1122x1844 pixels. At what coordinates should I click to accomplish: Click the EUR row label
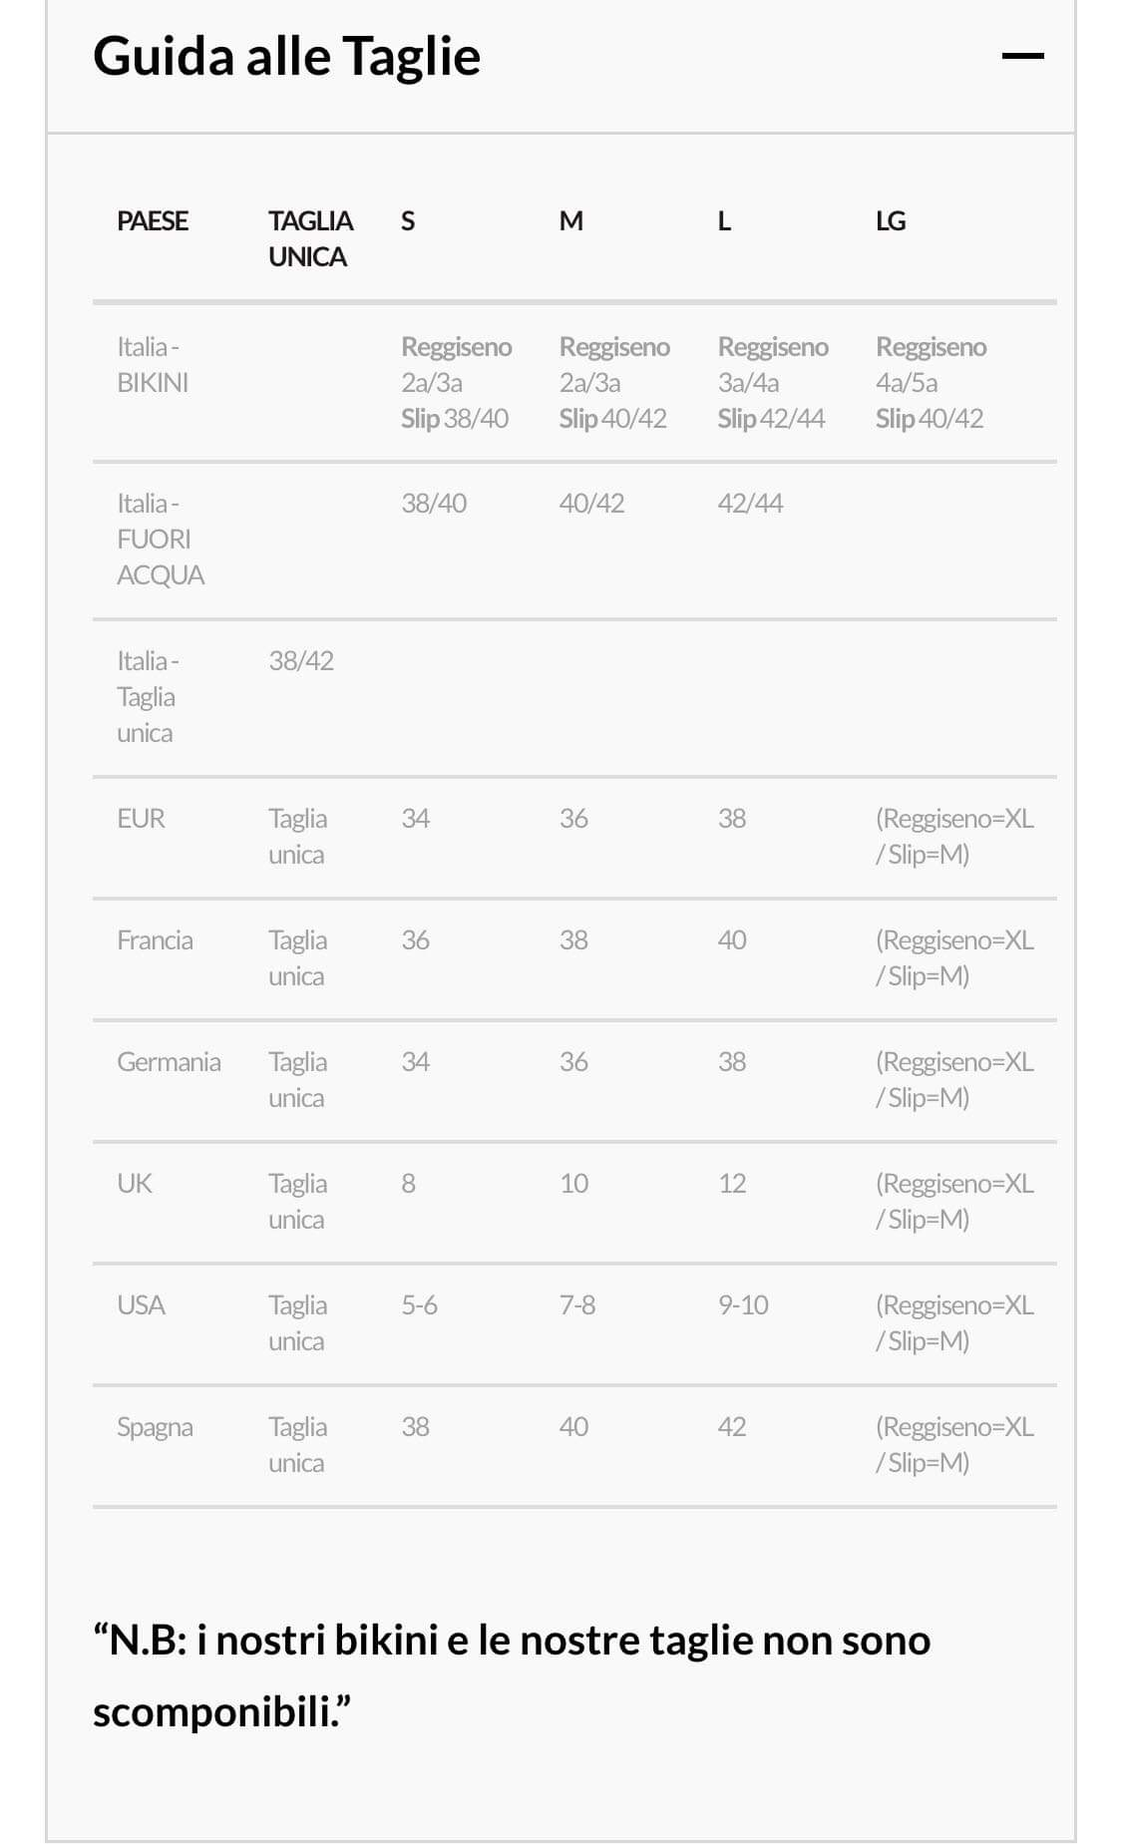[141, 819]
